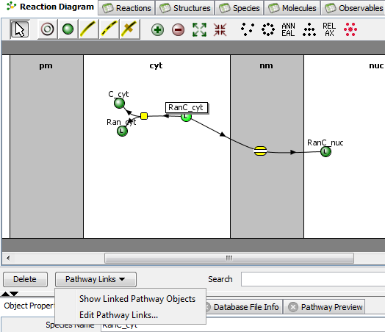The height and width of the screenshot is (332, 385).
Task: Switch to the Reactions tab
Action: click(x=126, y=8)
